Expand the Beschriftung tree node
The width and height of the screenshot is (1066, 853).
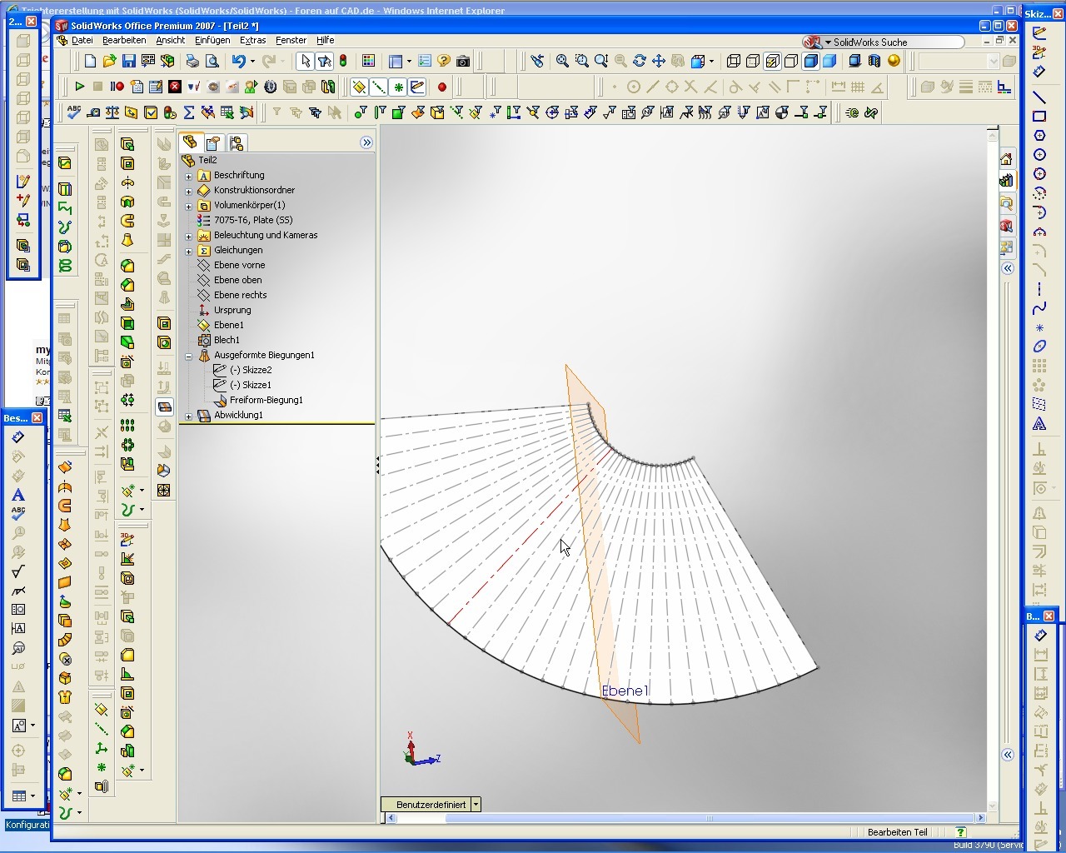(188, 176)
